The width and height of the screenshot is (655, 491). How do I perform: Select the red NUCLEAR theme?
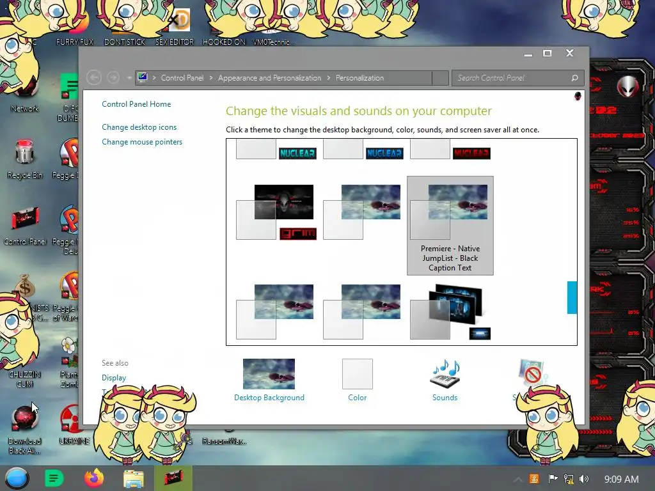coord(450,150)
